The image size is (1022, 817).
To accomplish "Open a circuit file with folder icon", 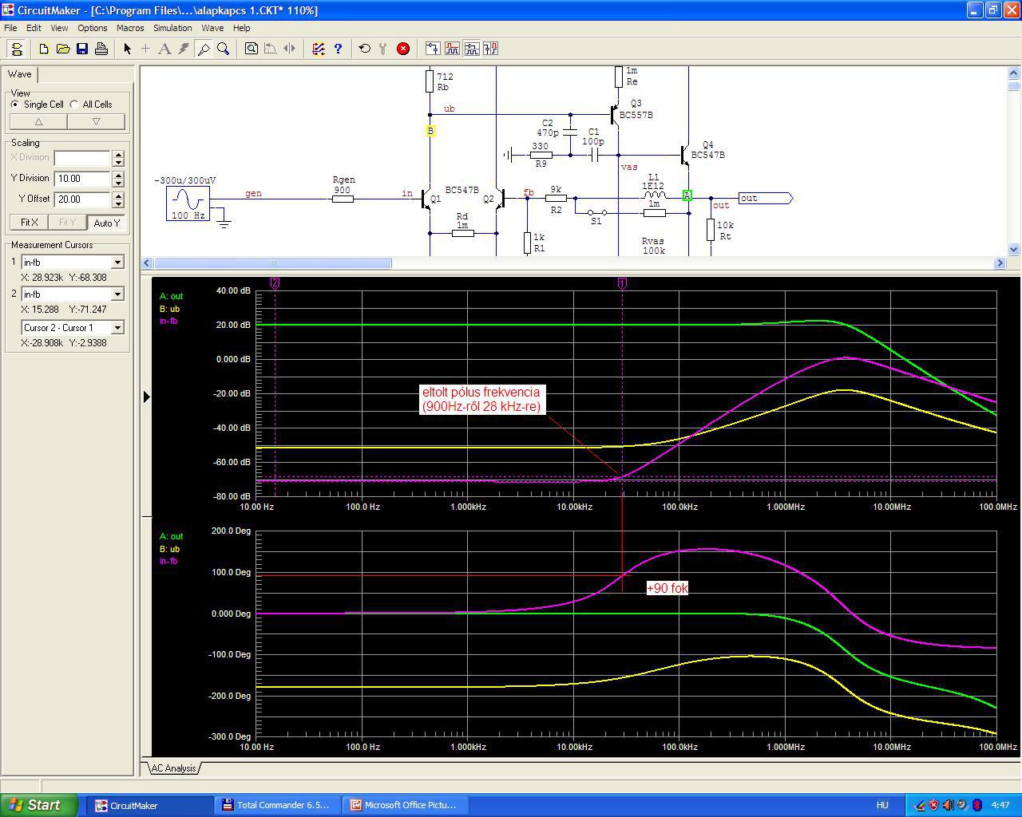I will (x=63, y=49).
